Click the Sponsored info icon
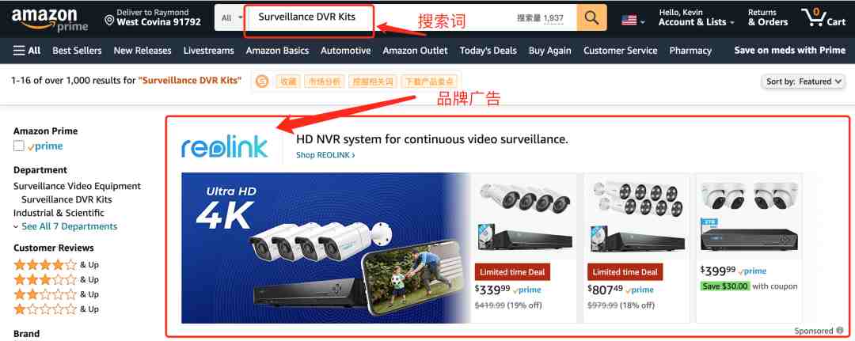 point(840,331)
